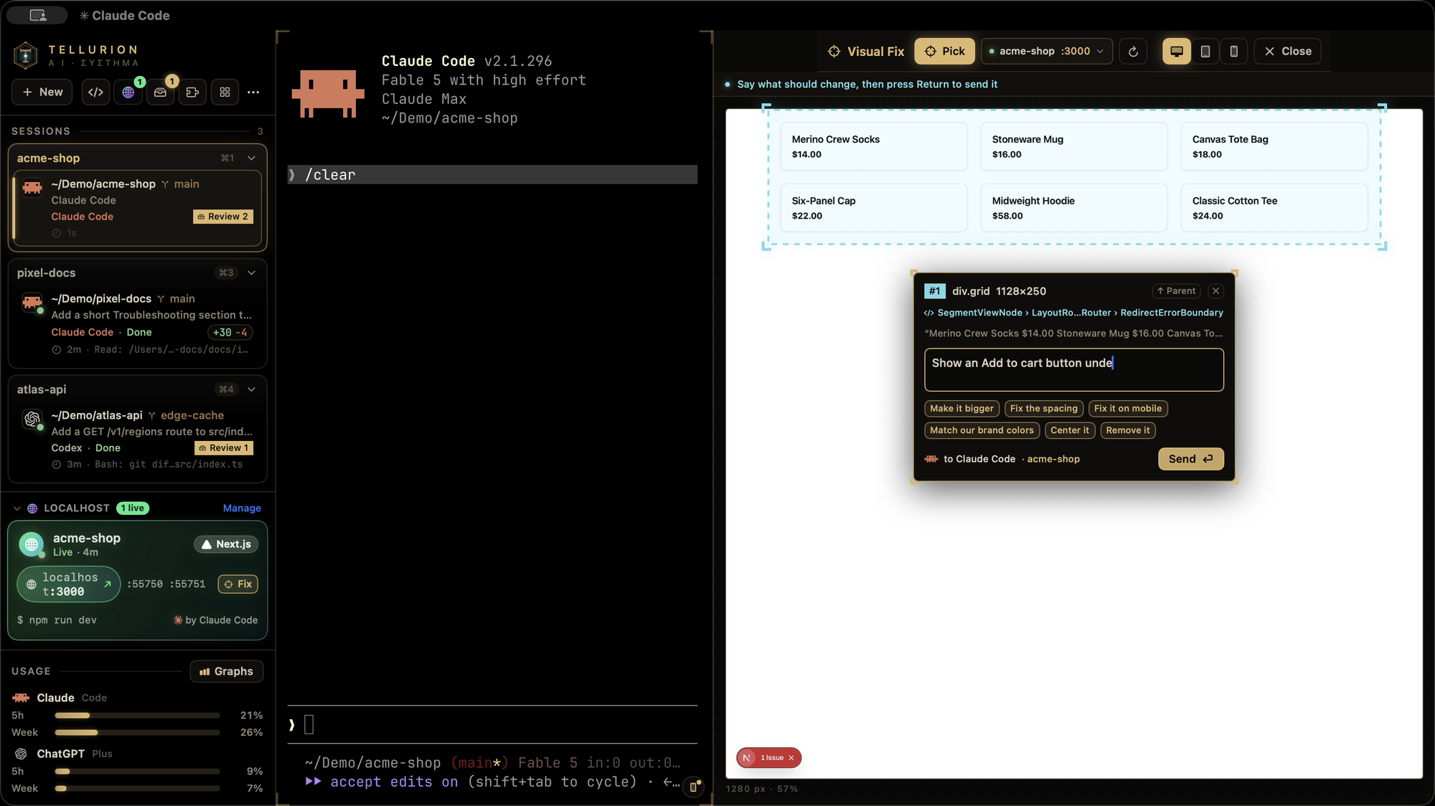Open the Review 2 badge on acme-shop session
The width and height of the screenshot is (1435, 806).
click(x=223, y=217)
